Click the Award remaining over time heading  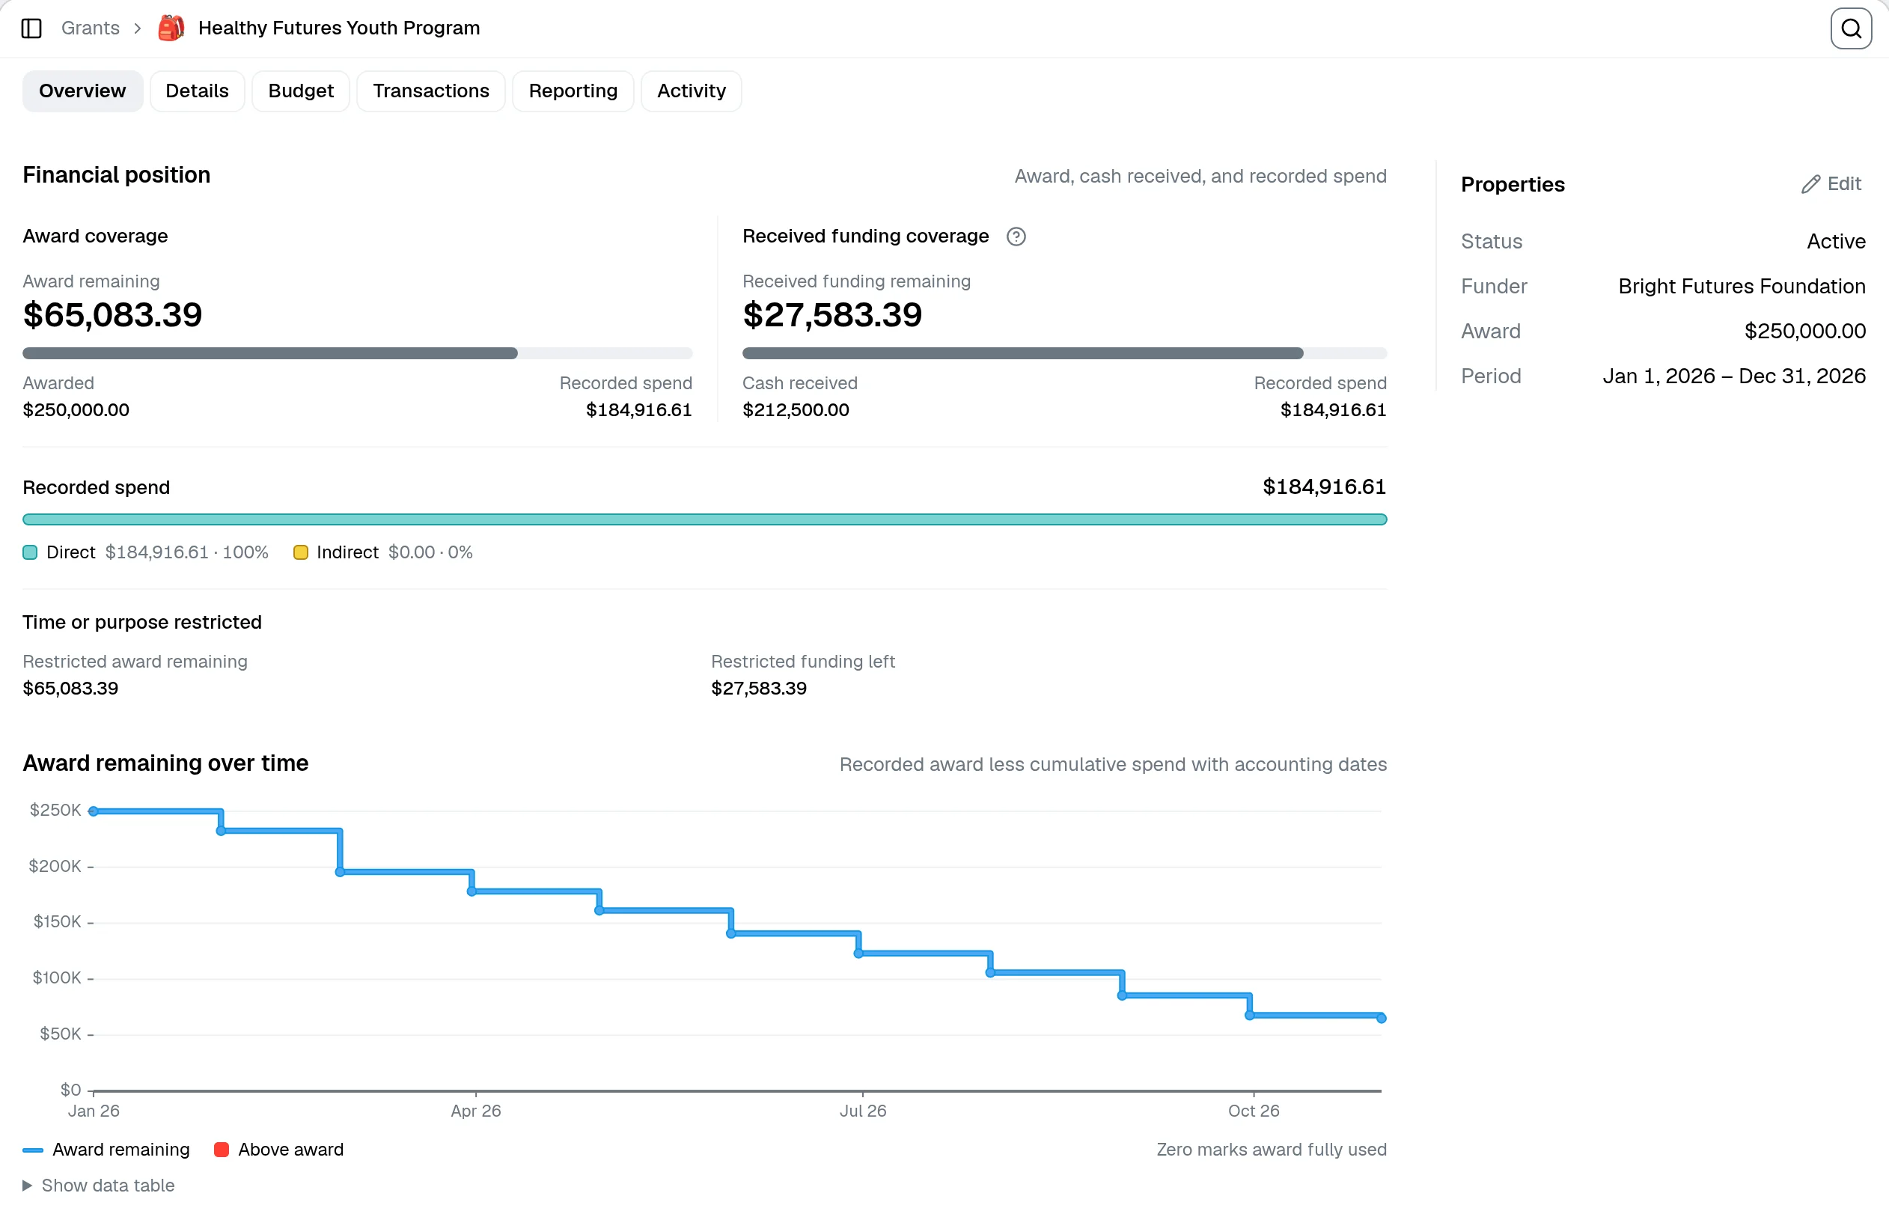coord(165,763)
